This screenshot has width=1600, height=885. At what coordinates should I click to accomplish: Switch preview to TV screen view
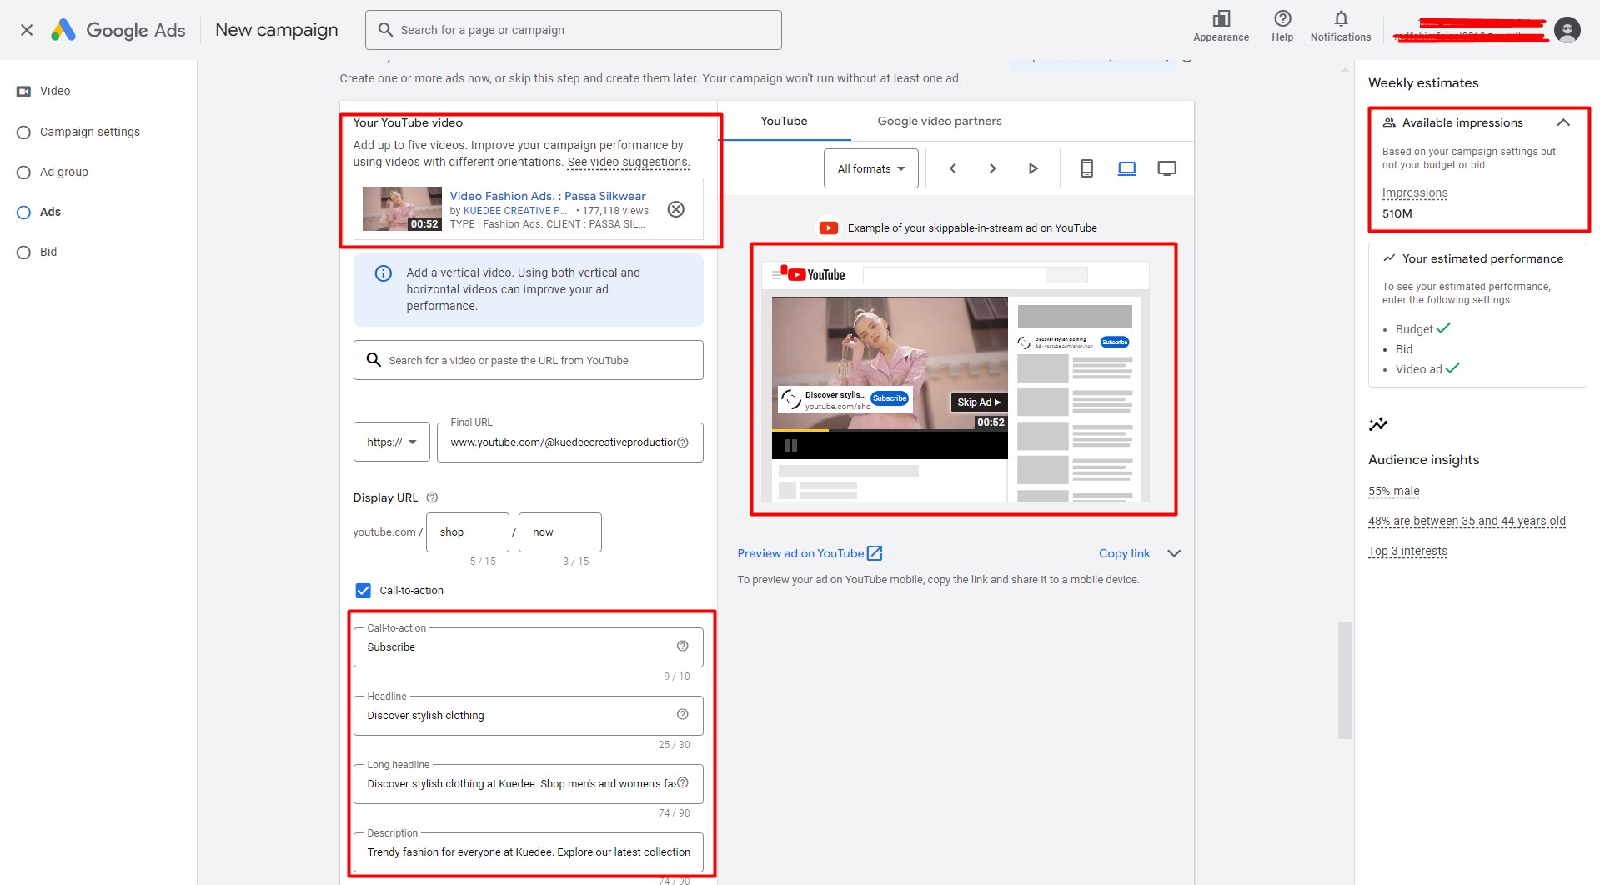1166,168
